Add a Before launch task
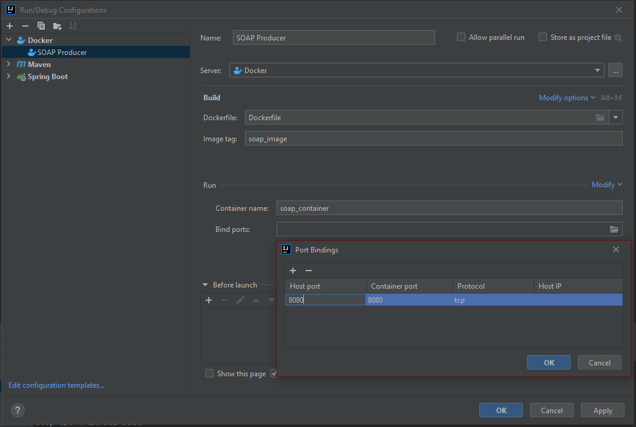Viewport: 636px width, 427px height. pos(209,300)
